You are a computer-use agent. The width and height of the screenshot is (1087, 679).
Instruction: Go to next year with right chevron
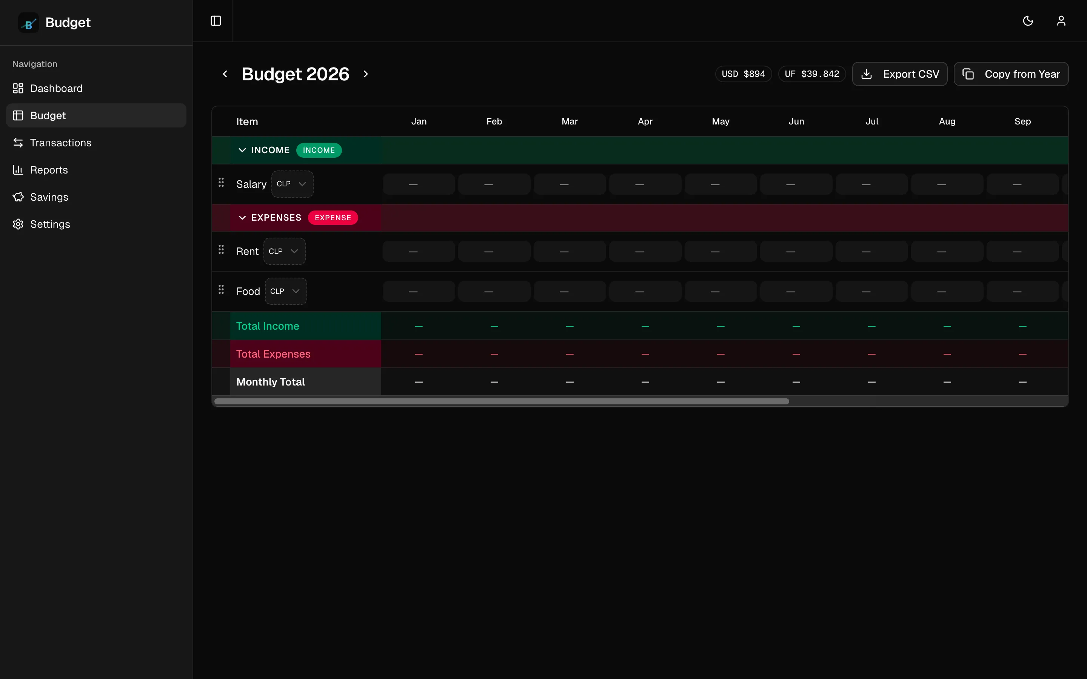[x=365, y=74]
